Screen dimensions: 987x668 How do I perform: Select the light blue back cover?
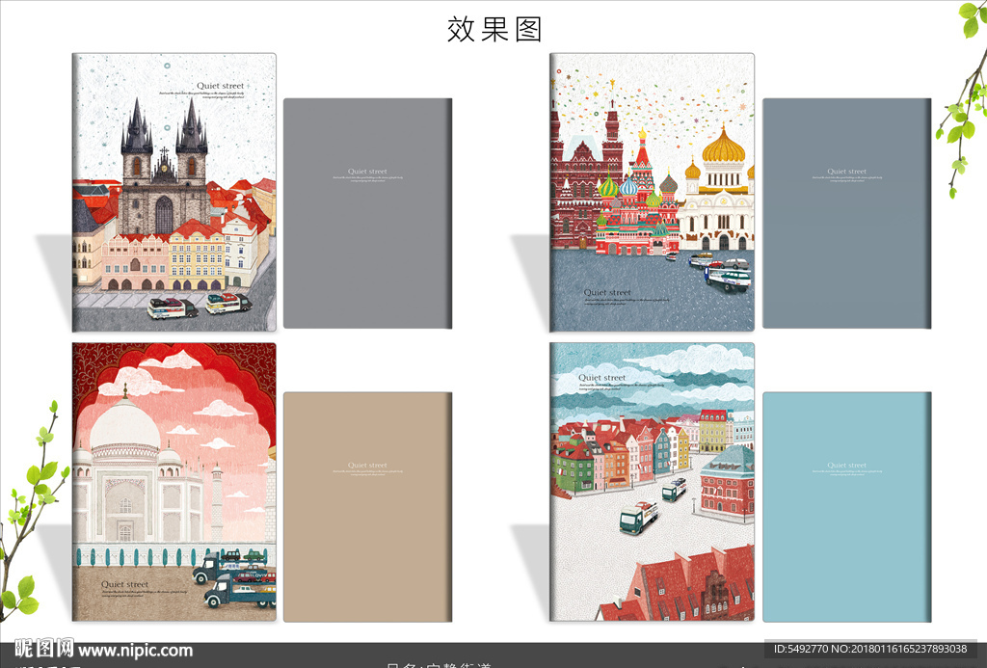846,506
